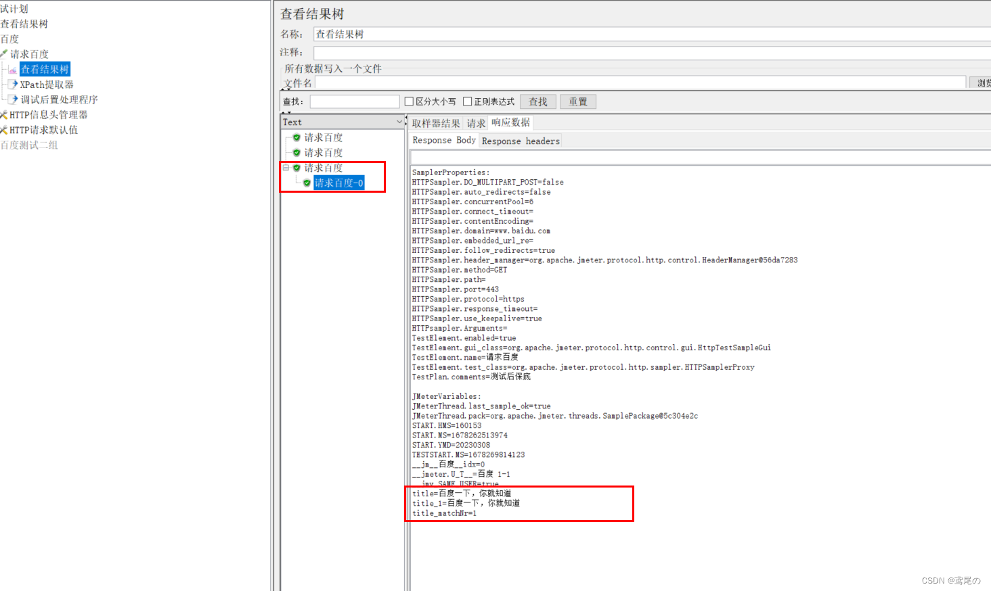This screenshot has height=591, width=991.
Task: Select the 百度 thread group node
Action: coord(9,39)
